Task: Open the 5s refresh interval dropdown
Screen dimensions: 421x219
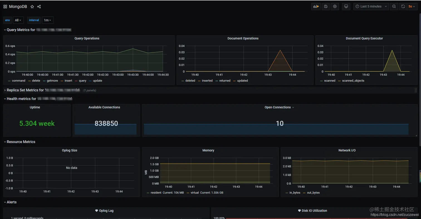Action: [x=412, y=6]
